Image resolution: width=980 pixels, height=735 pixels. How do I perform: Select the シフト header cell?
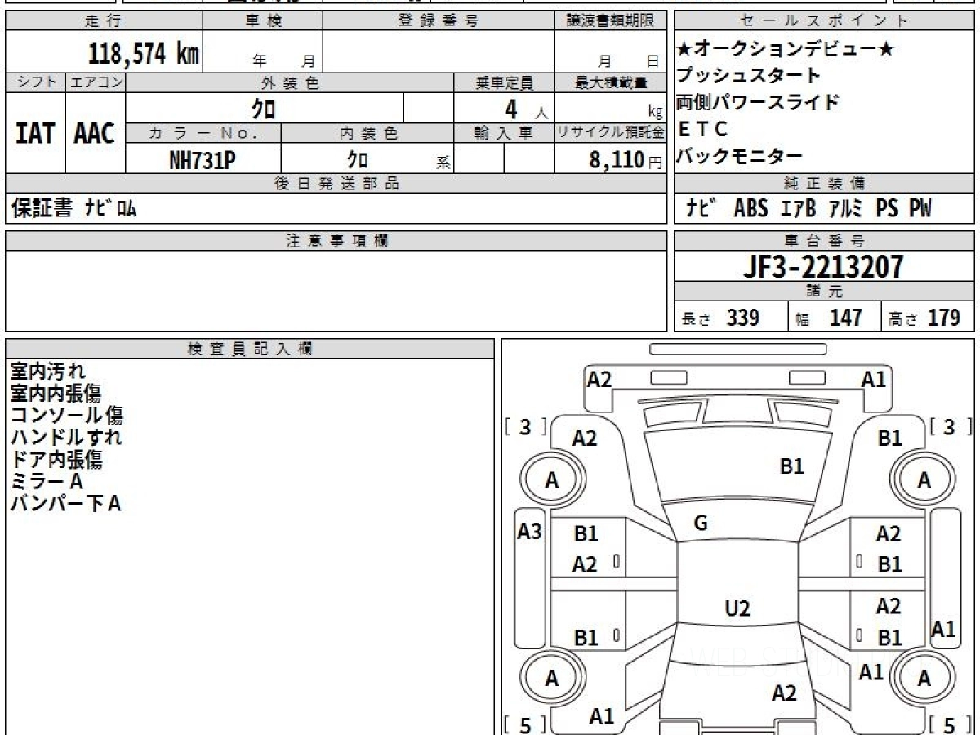(x=36, y=82)
